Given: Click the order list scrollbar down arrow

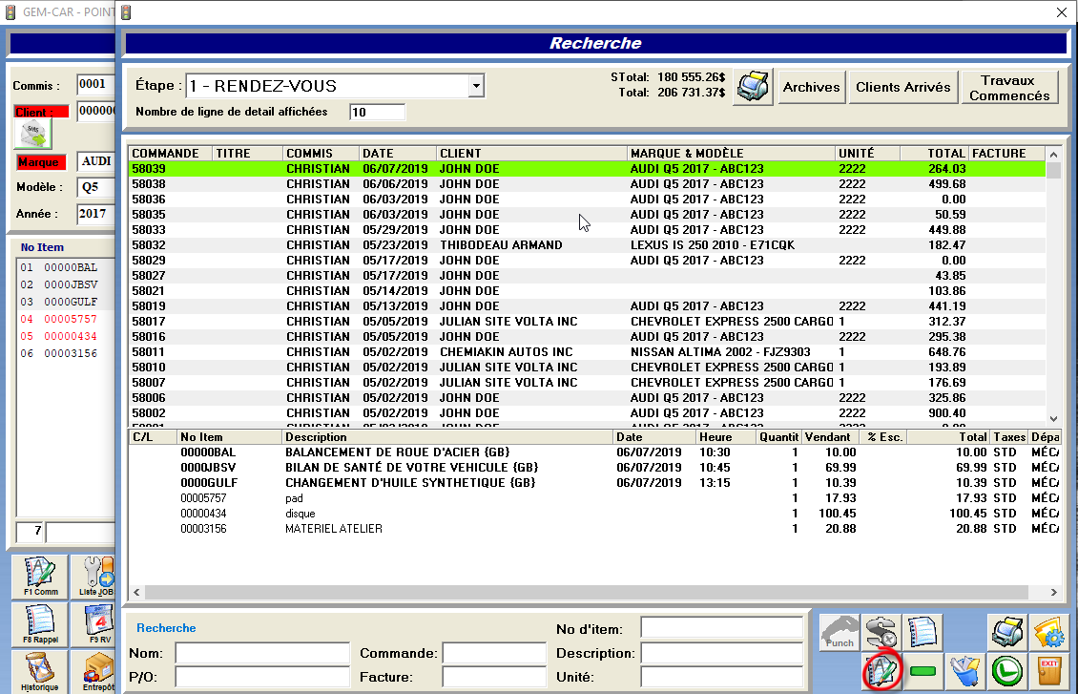Looking at the screenshot, I should 1053,418.
